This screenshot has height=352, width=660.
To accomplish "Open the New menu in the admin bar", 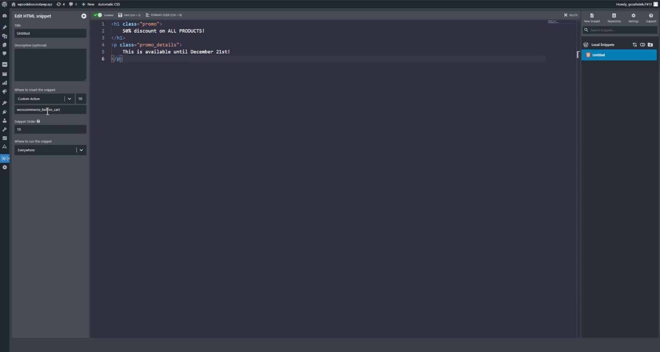I will 88,4.
